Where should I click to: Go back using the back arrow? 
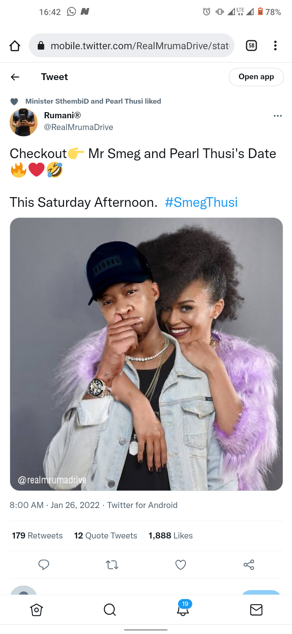click(15, 77)
